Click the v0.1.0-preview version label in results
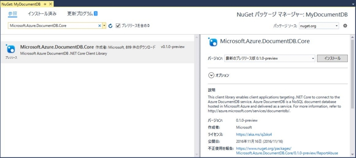The height and width of the screenshot is (158, 356). coord(173,47)
